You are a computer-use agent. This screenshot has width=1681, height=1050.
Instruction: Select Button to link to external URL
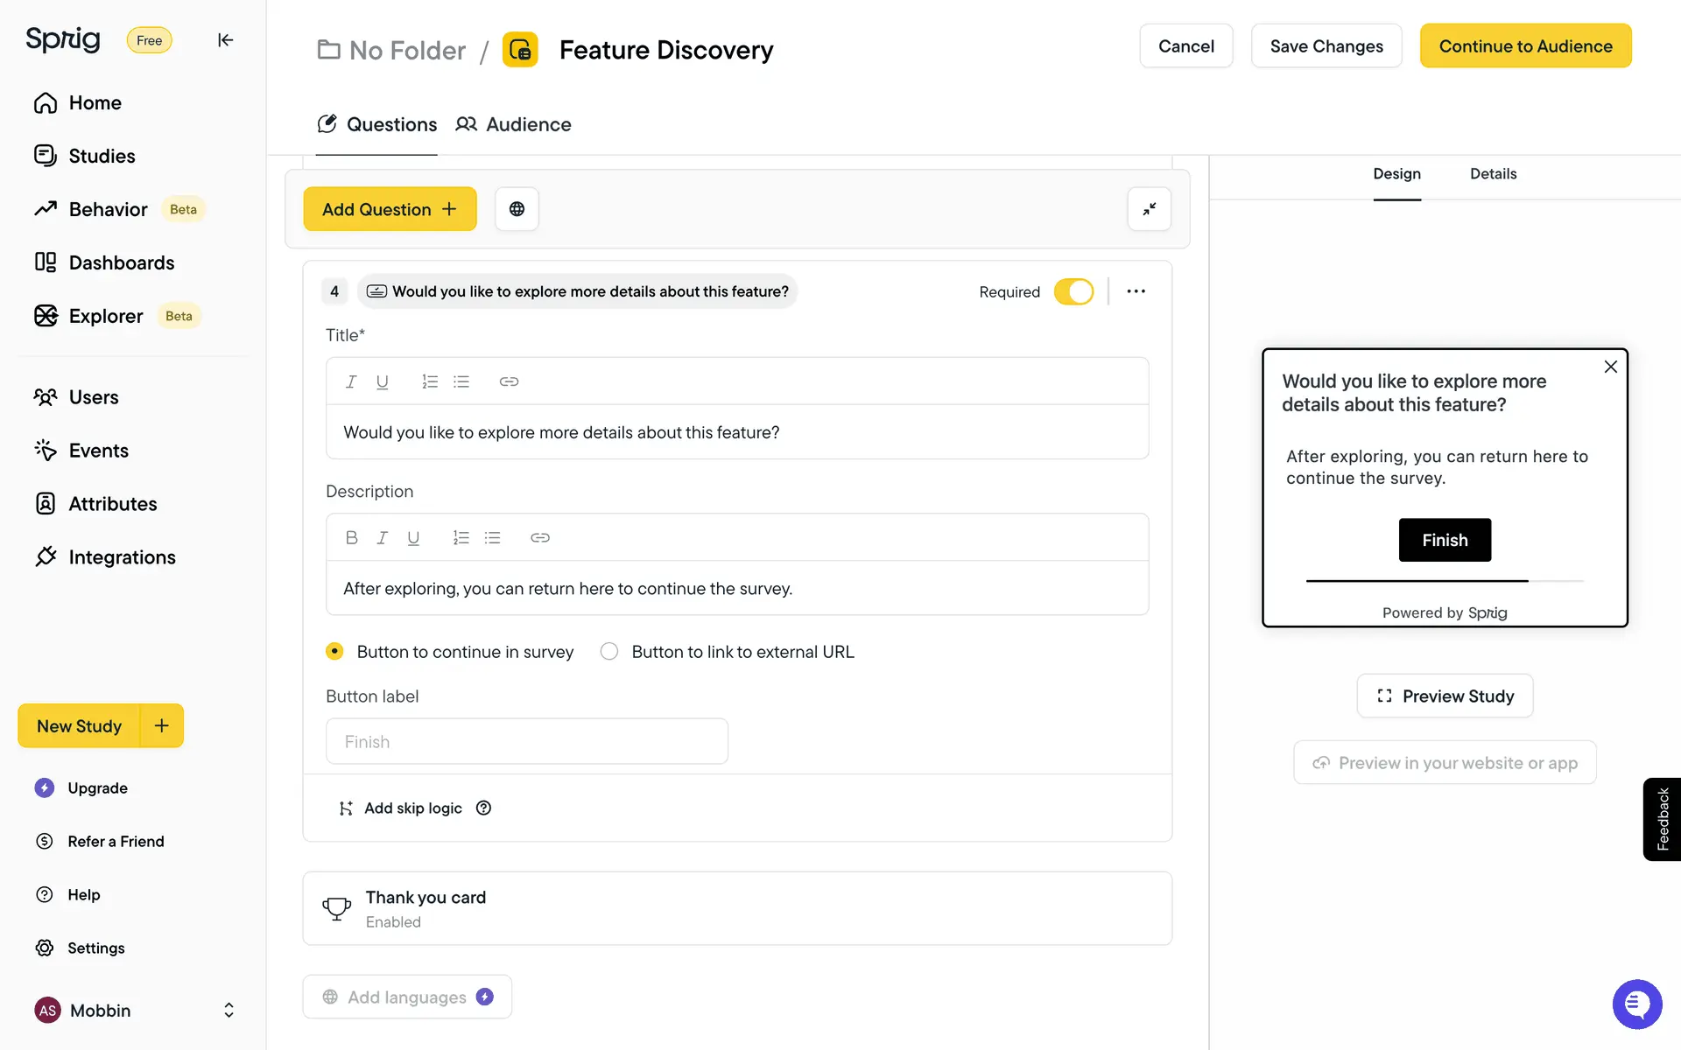(x=609, y=652)
